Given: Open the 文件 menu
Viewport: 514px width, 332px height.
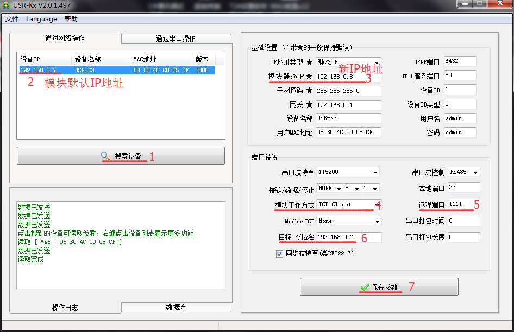Looking at the screenshot, I should click(x=12, y=19).
